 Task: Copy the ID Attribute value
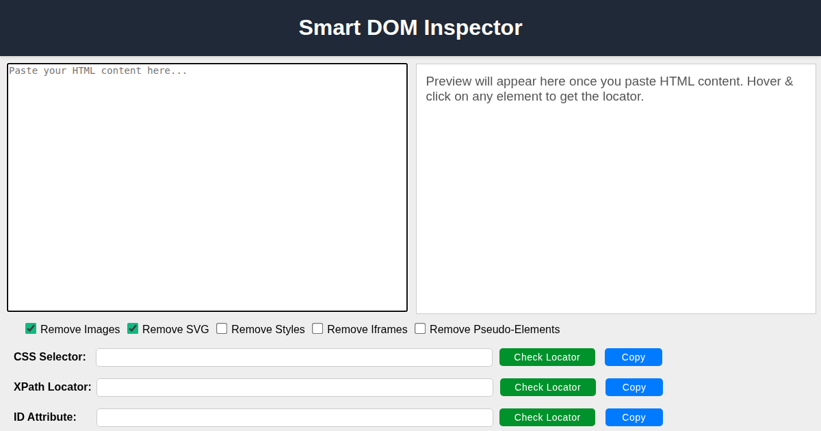pyautogui.click(x=634, y=417)
